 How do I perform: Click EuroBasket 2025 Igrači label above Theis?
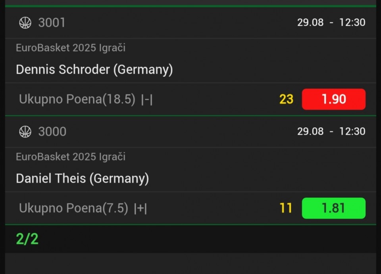(71, 157)
